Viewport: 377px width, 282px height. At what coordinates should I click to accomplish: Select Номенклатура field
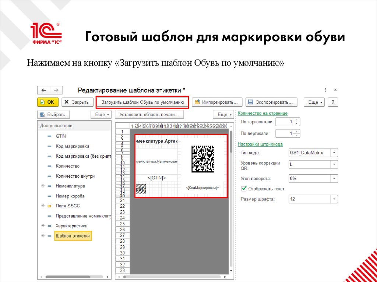pyautogui.click(x=70, y=186)
